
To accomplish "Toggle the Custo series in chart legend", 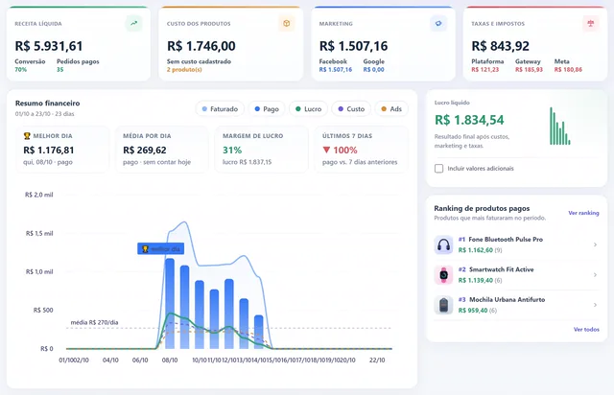I will tap(351, 109).
